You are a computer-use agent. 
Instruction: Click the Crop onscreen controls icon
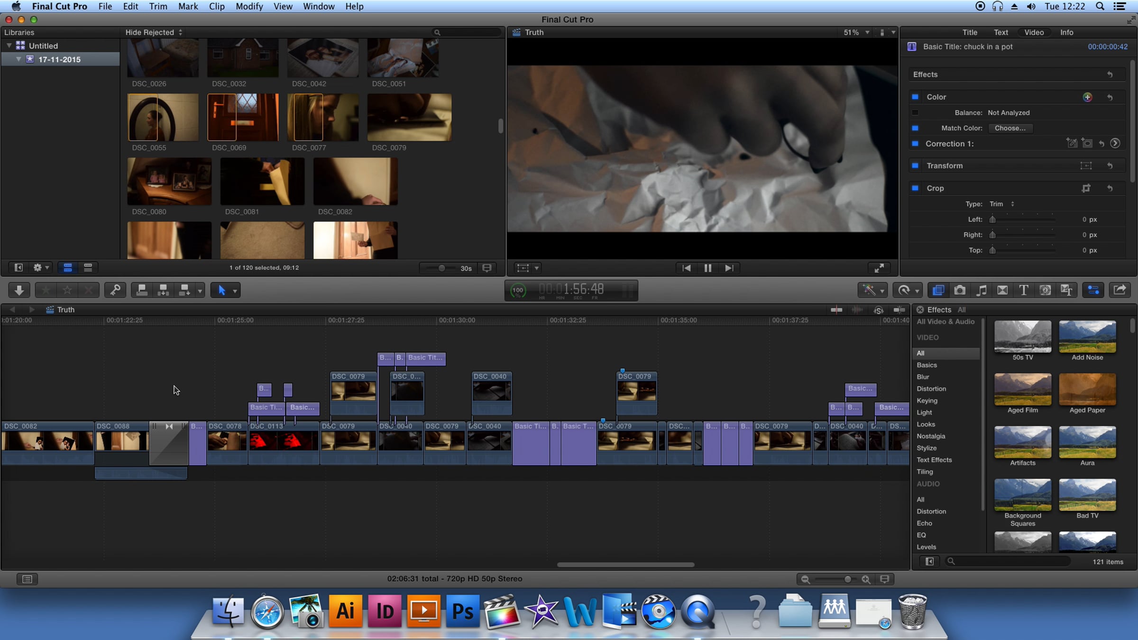(1086, 188)
